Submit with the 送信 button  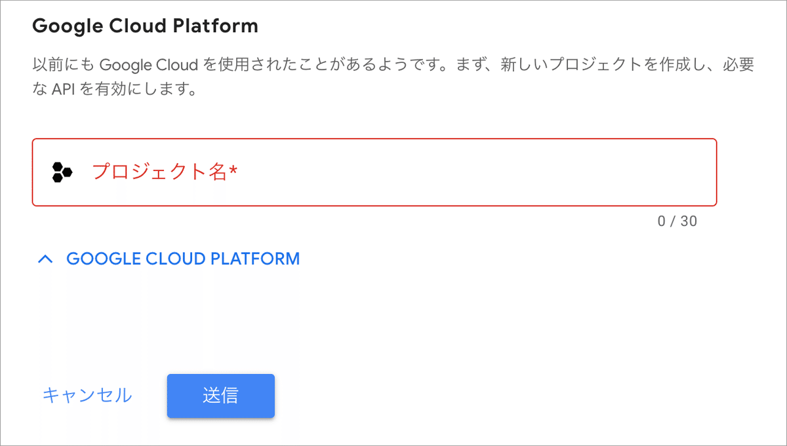220,396
